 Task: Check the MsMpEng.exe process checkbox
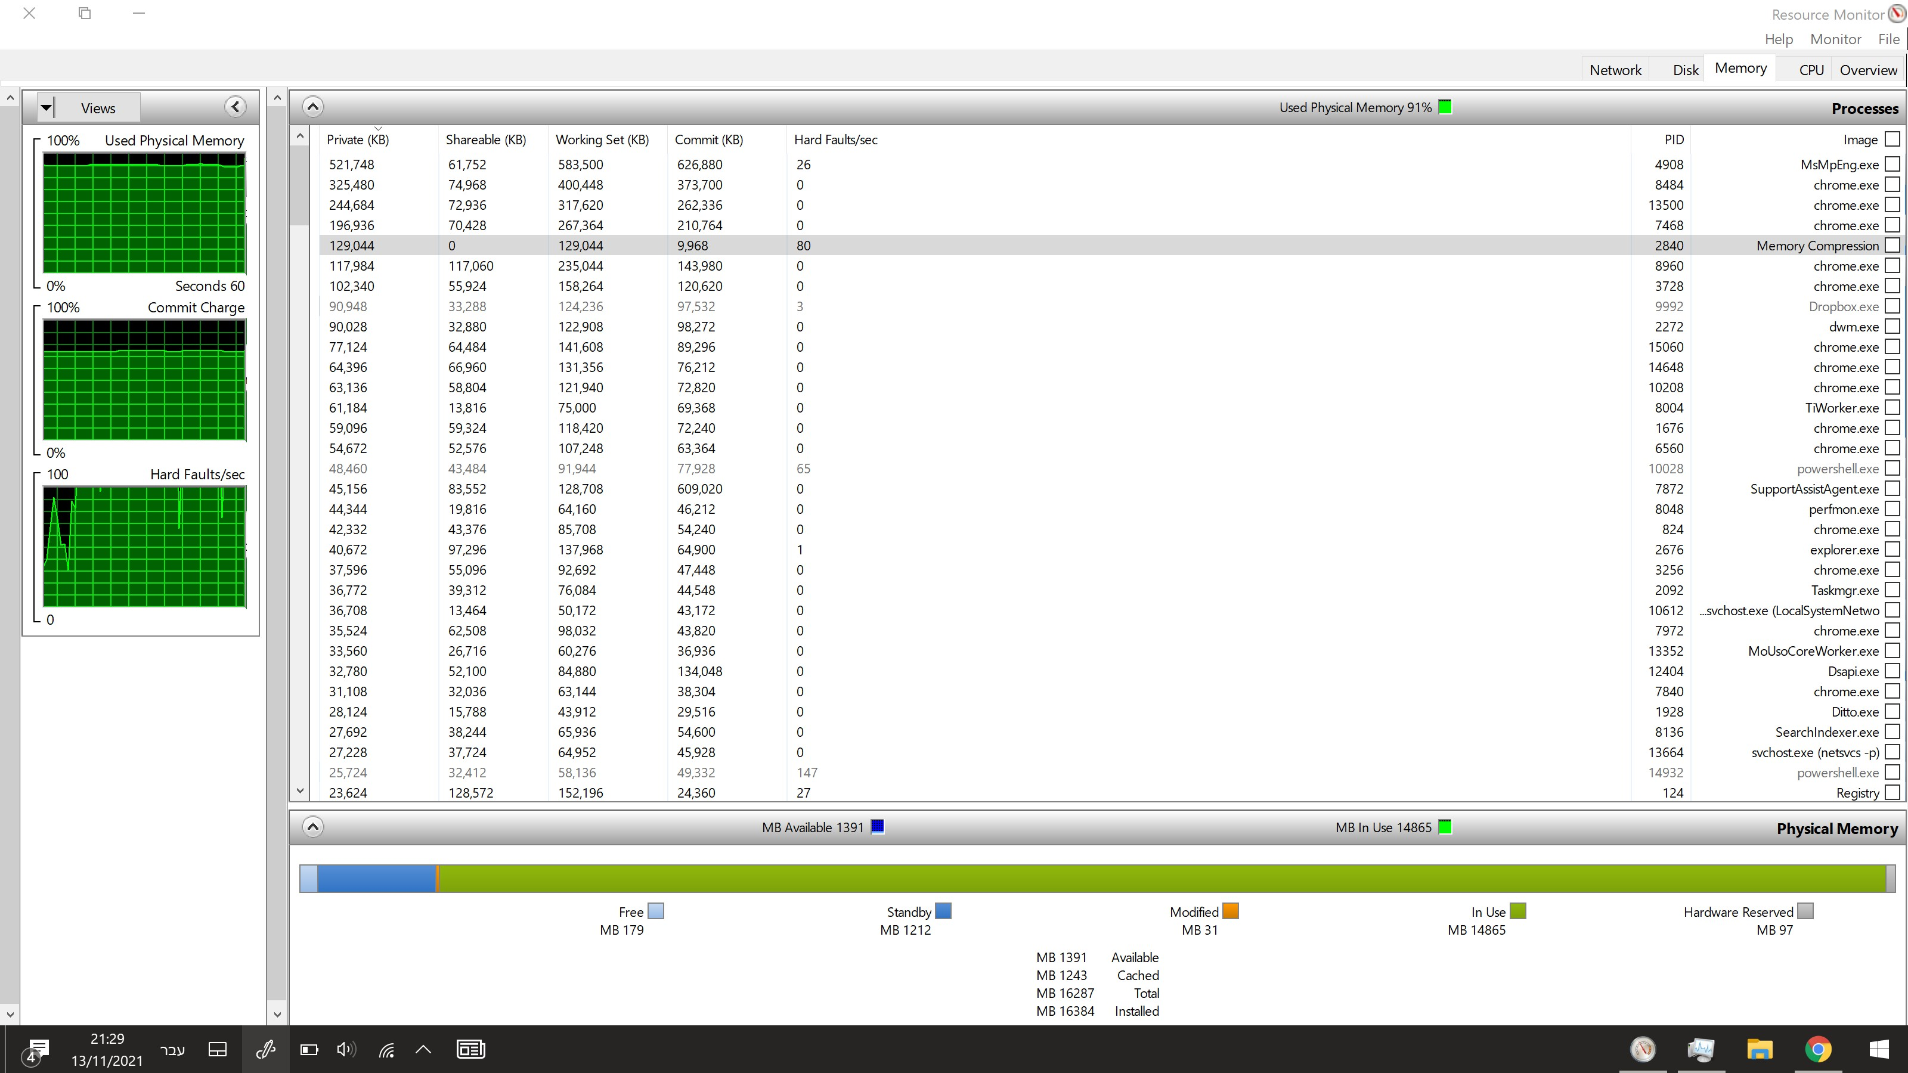1892,165
